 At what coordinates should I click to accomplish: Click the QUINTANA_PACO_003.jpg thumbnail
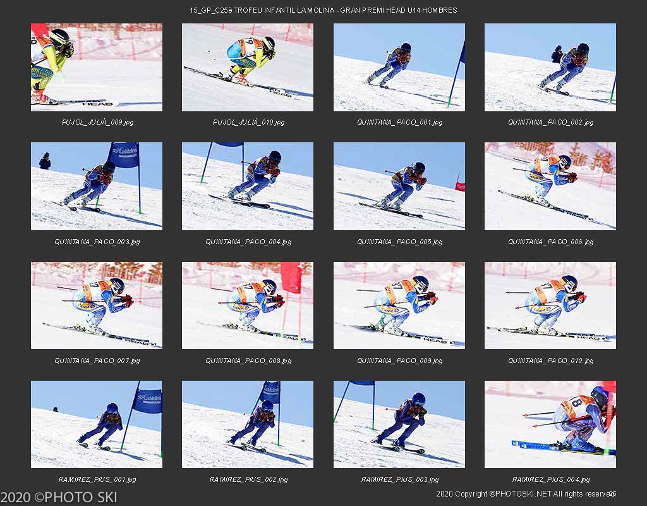pyautogui.click(x=97, y=187)
